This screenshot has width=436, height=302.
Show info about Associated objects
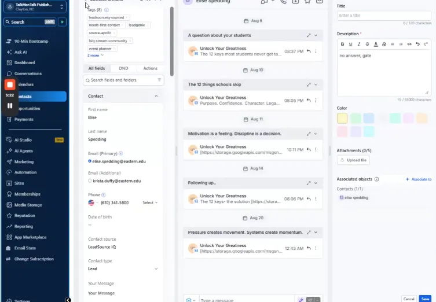(x=376, y=179)
